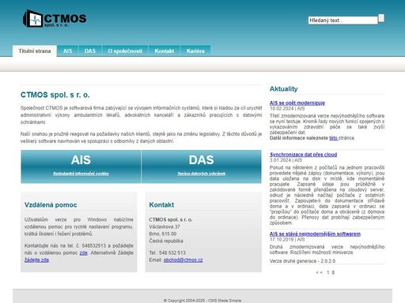This screenshot has height=303, width=405.
Task: Click the 'Tel.: 548 532 513' text
Action: pyautogui.click(x=167, y=252)
